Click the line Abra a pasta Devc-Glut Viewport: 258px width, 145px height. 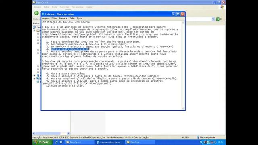pos(68,74)
